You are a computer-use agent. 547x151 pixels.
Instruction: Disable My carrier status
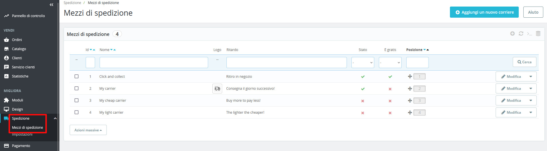363,89
